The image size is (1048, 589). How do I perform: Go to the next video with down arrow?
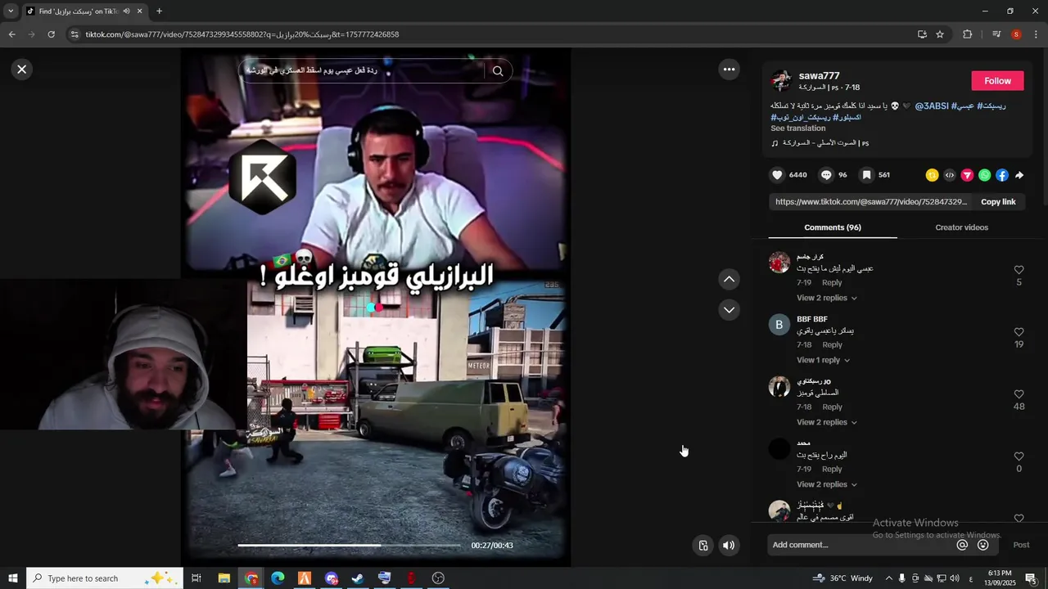tap(729, 310)
